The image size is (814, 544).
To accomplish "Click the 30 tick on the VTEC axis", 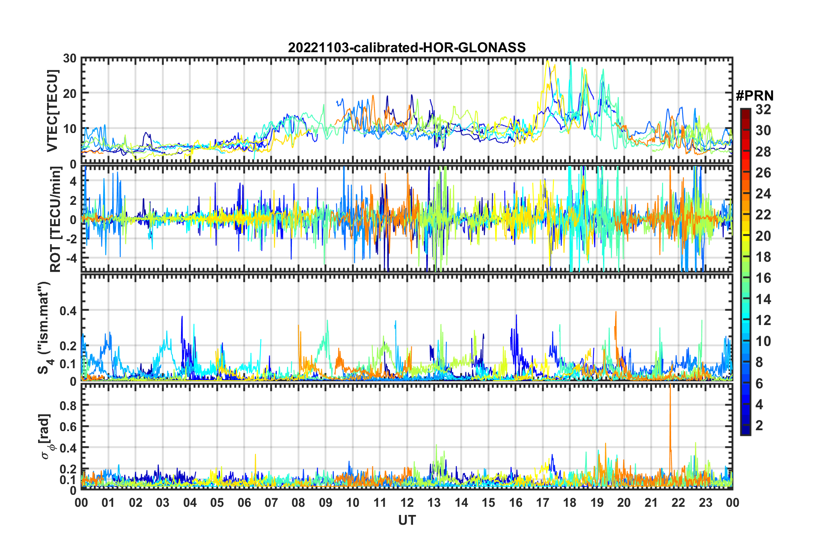I will [x=70, y=59].
